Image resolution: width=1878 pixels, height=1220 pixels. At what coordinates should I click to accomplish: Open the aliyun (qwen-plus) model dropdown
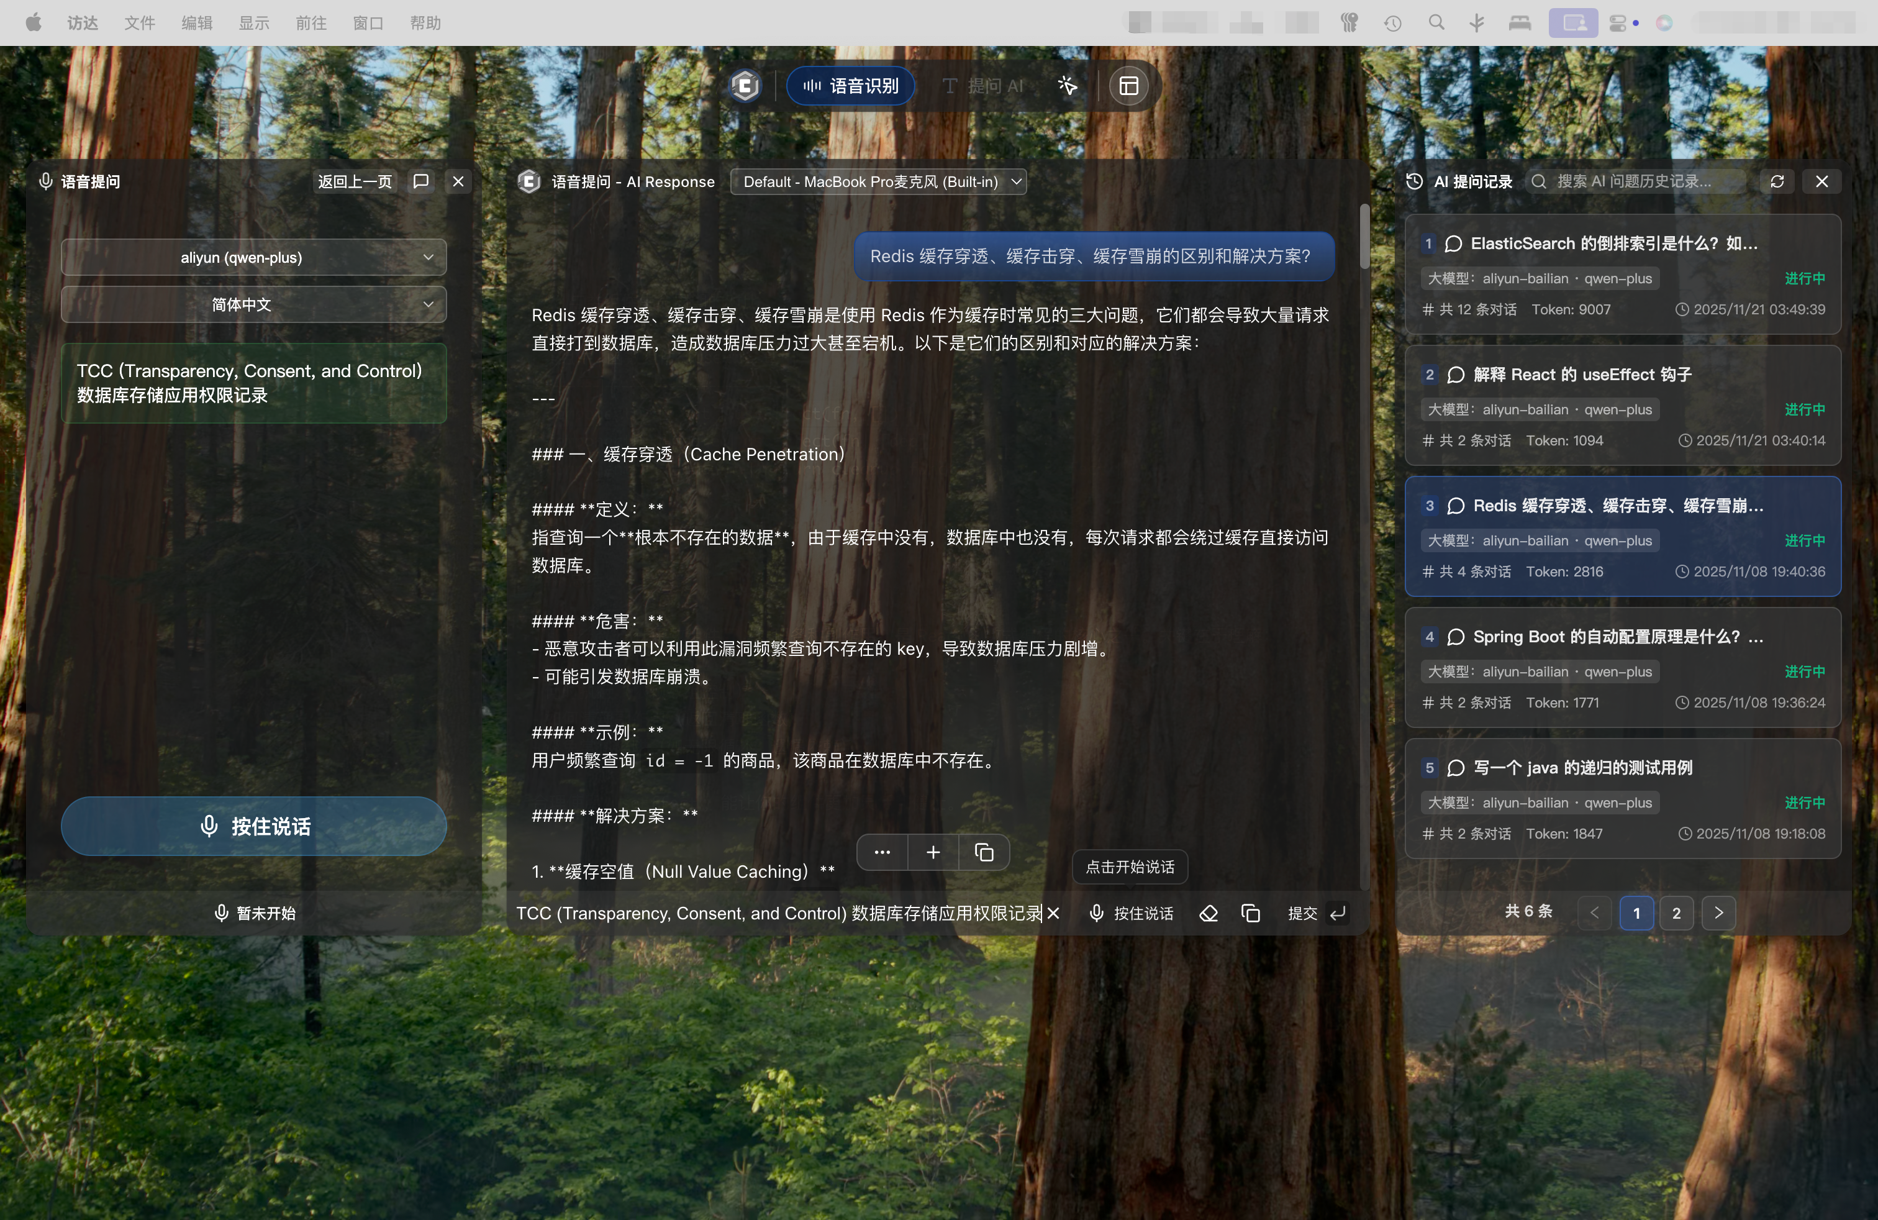pyautogui.click(x=253, y=257)
